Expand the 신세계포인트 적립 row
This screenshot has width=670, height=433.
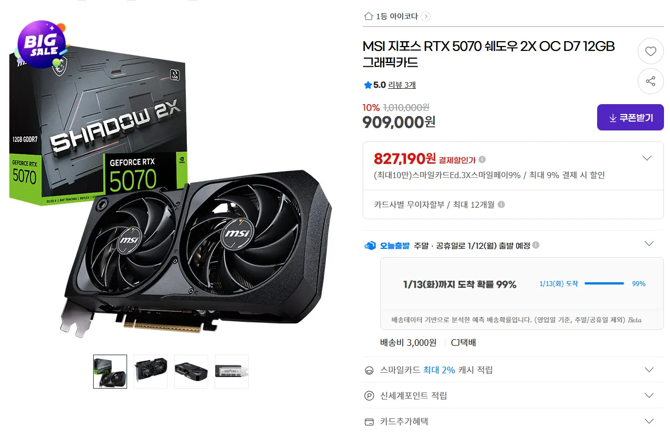pos(649,396)
